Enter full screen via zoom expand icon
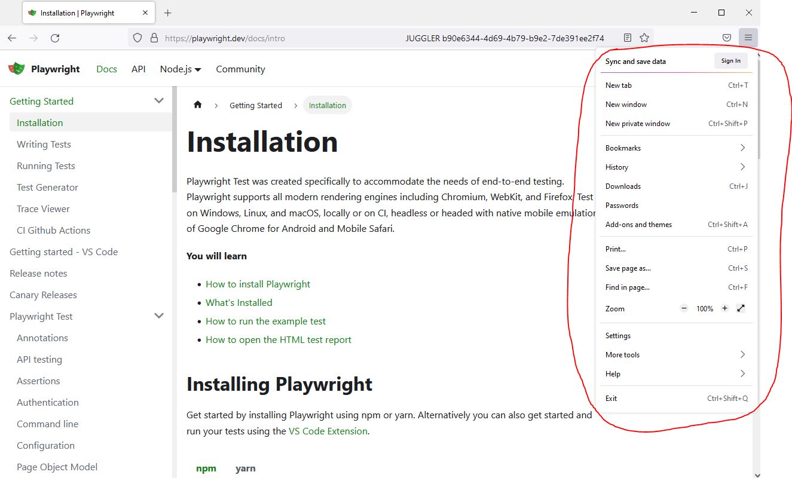 click(x=741, y=308)
